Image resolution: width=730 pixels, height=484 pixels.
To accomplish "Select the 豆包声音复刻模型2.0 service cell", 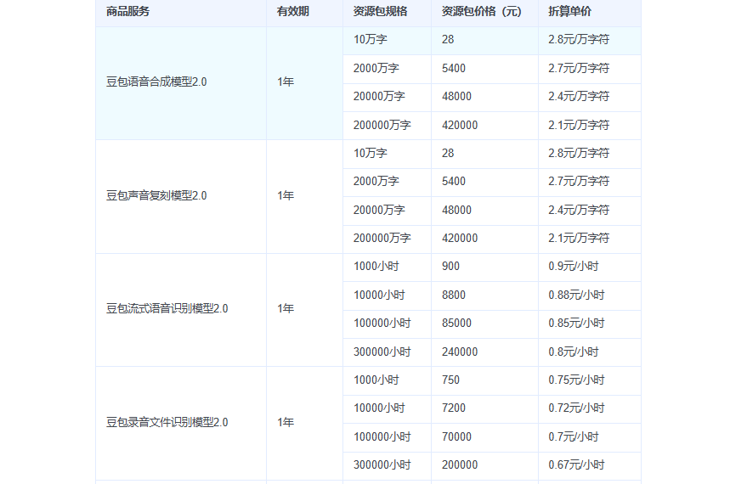I will click(181, 196).
